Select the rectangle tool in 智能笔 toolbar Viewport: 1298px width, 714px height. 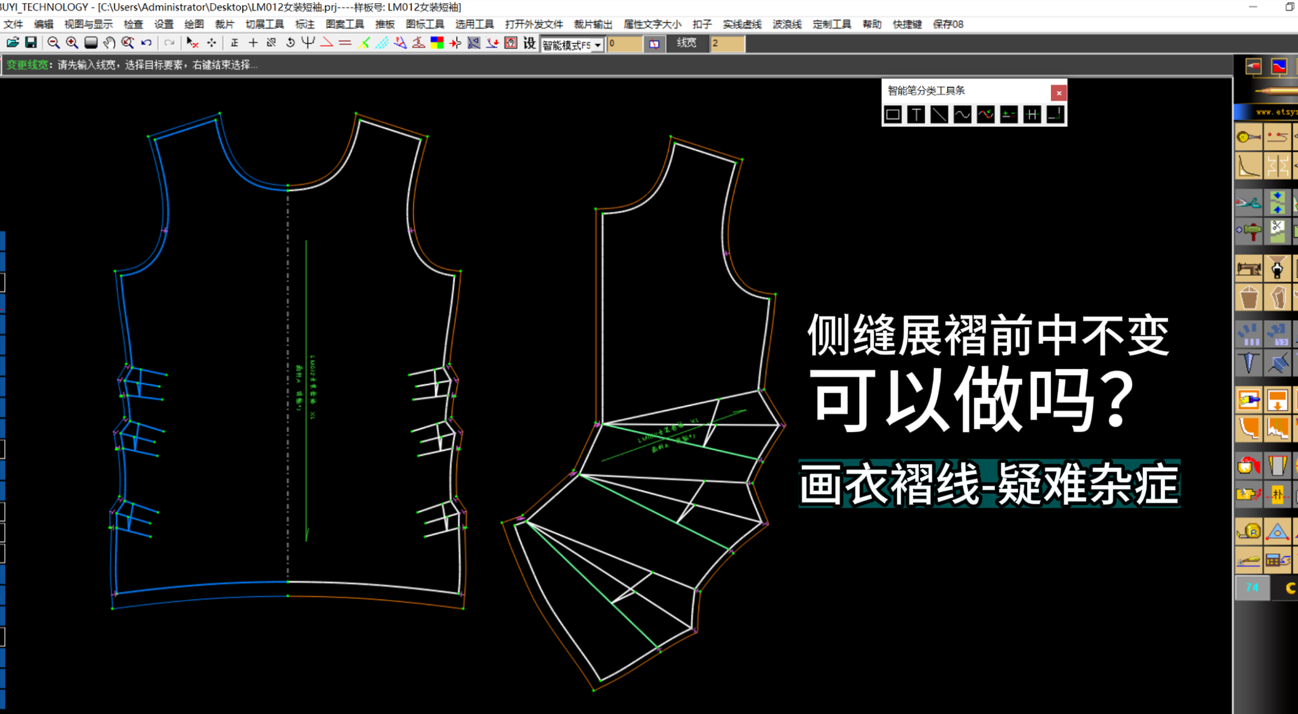click(x=893, y=115)
